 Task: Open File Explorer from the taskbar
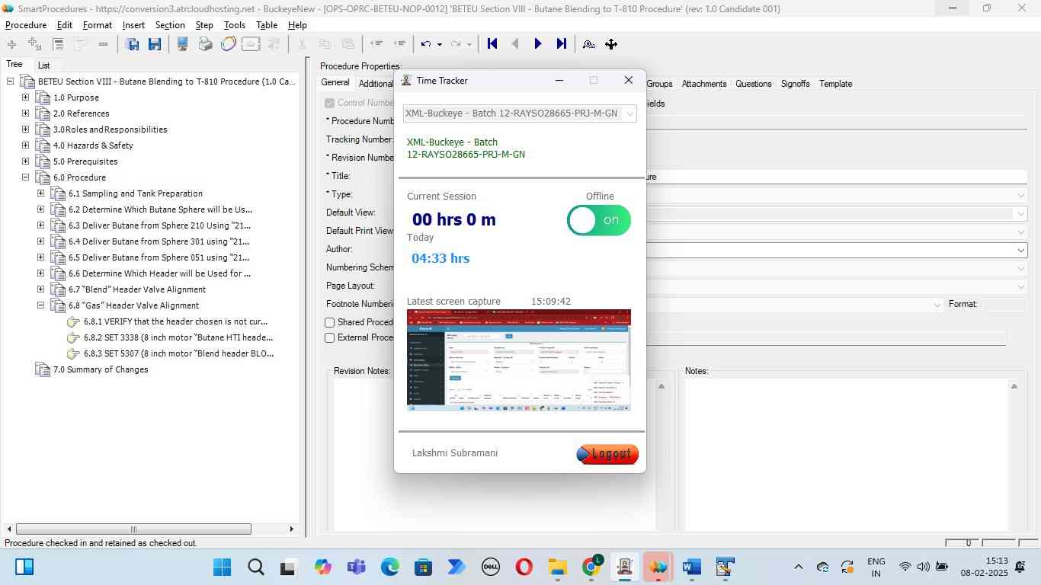pos(558,567)
